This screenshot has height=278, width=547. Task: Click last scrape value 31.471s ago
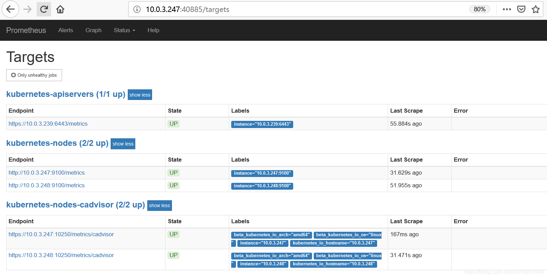click(406, 255)
